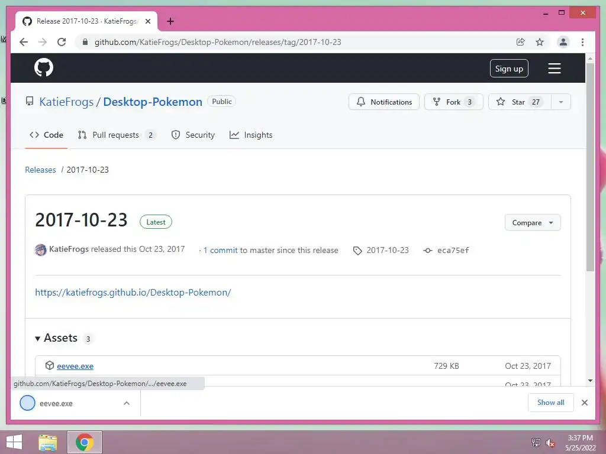This screenshot has height=454, width=606.
Task: Click the page vertical scrollbar thumb
Action: 590,167
